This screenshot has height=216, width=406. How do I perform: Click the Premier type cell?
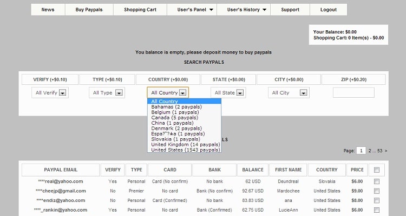tap(136, 191)
